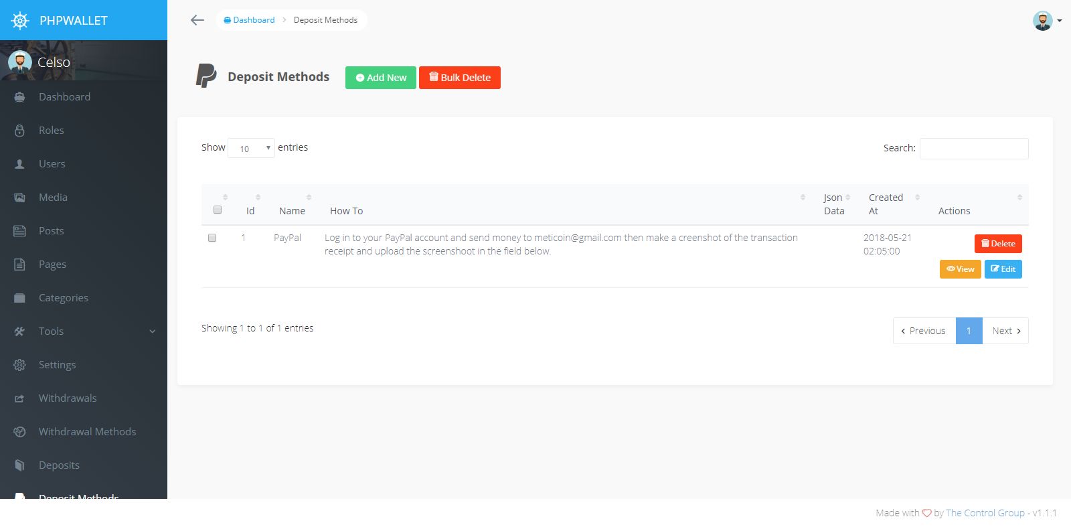Click the PayPal logo beside Deposit Methods

[x=205, y=76]
